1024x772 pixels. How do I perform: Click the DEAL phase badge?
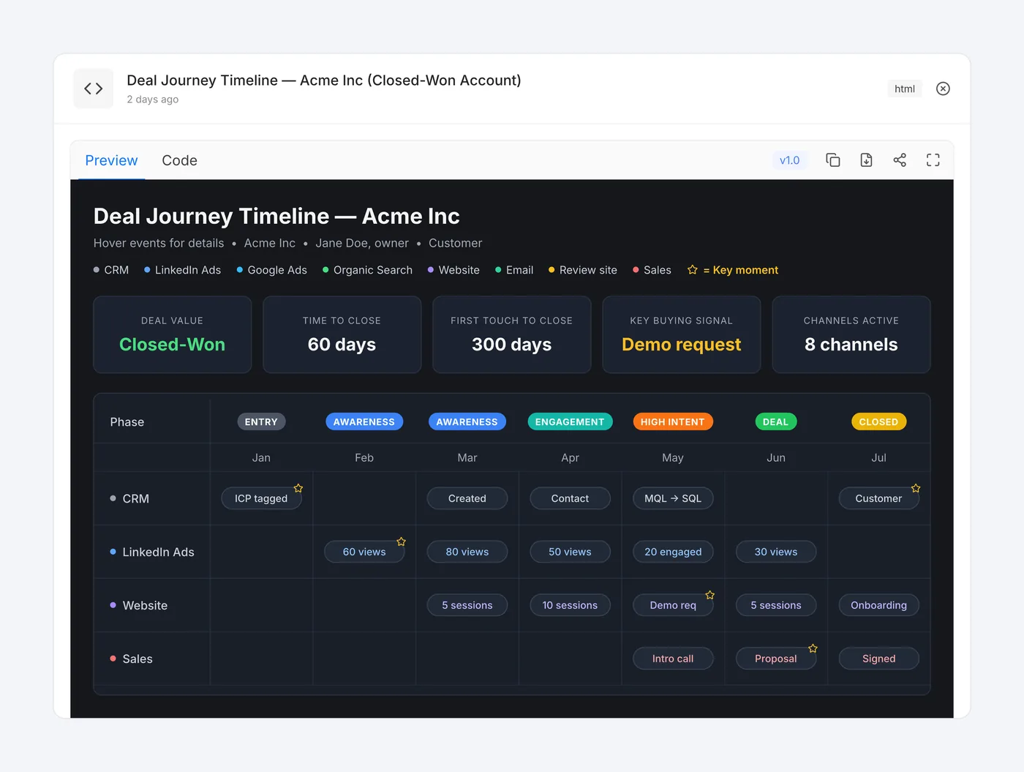tap(776, 421)
